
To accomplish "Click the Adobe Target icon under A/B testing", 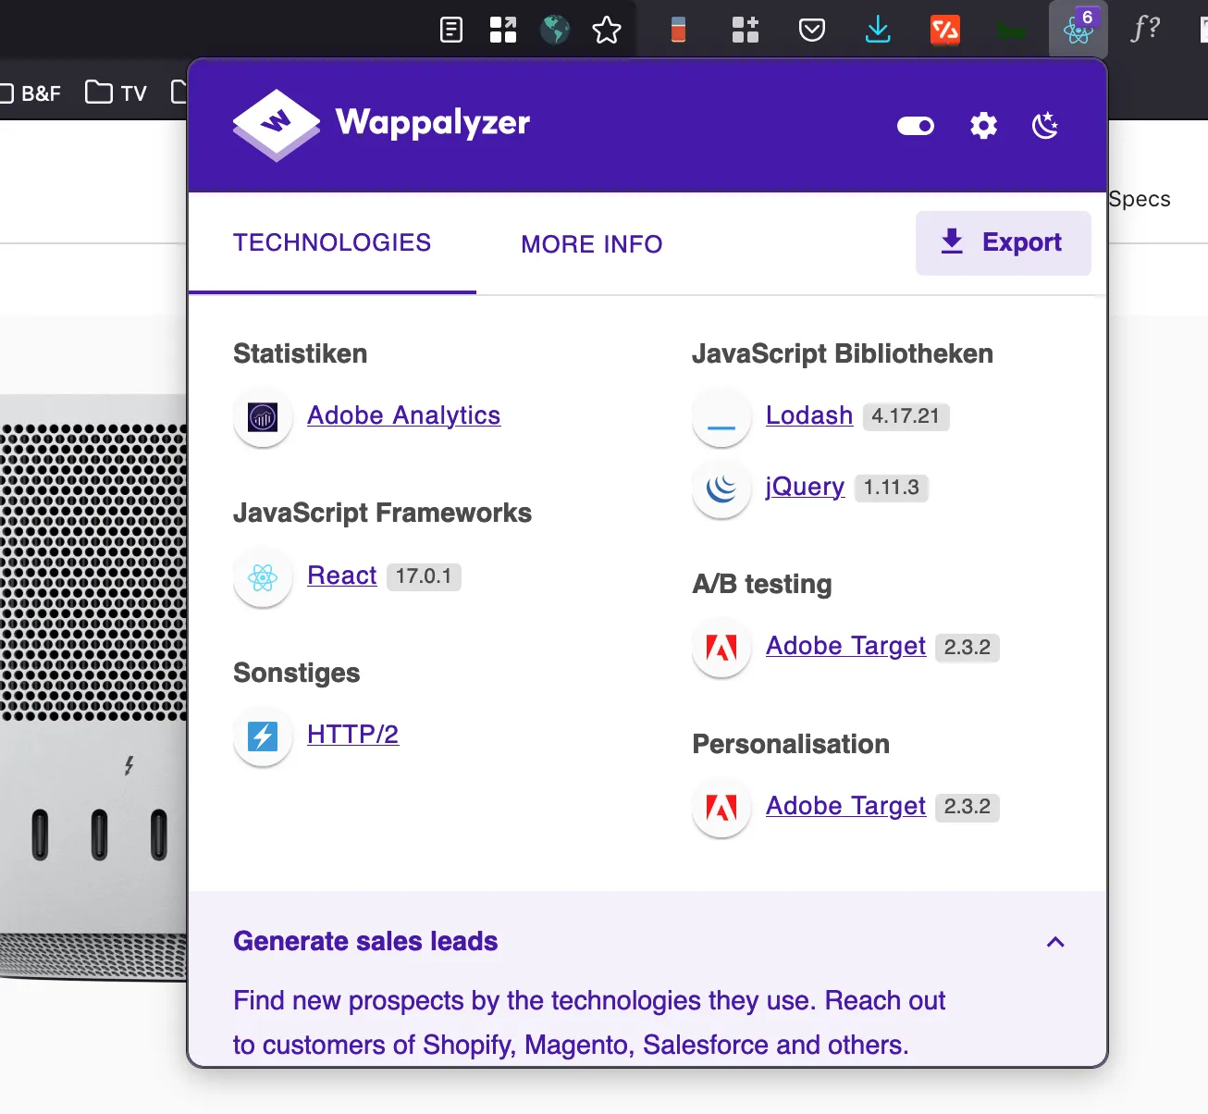I will (x=721, y=648).
